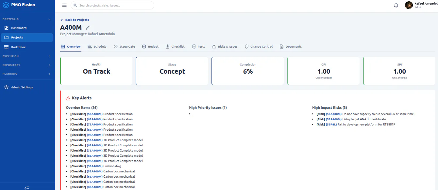Switch to the Checklist tab

pyautogui.click(x=175, y=47)
